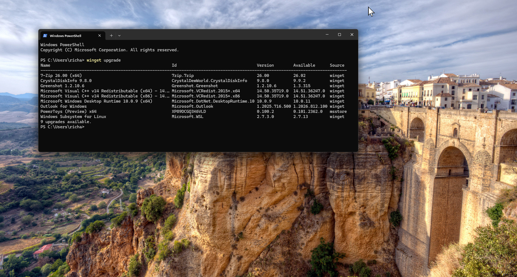The image size is (517, 277).
Task: Click the PowerShell icon on the tab
Action: [45, 35]
